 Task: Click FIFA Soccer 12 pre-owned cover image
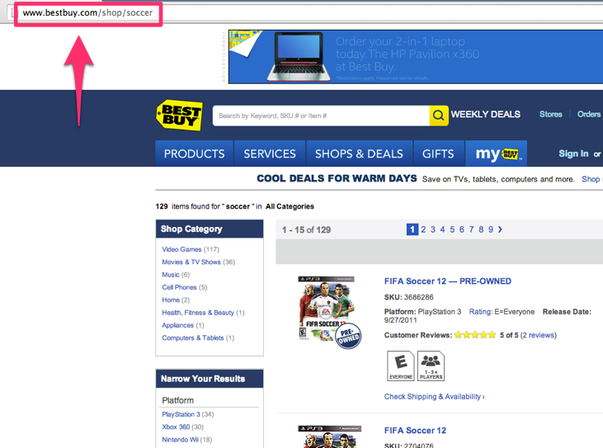pos(329,312)
